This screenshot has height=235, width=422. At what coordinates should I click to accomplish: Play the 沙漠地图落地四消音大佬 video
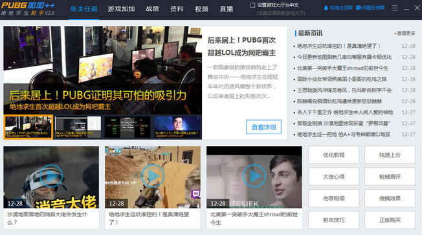click(x=51, y=176)
